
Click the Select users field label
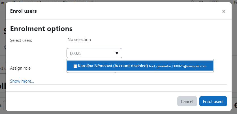(21, 40)
